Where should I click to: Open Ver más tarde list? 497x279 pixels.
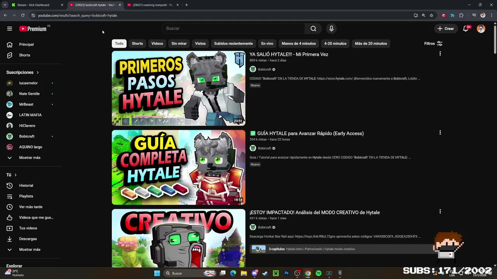(31, 207)
